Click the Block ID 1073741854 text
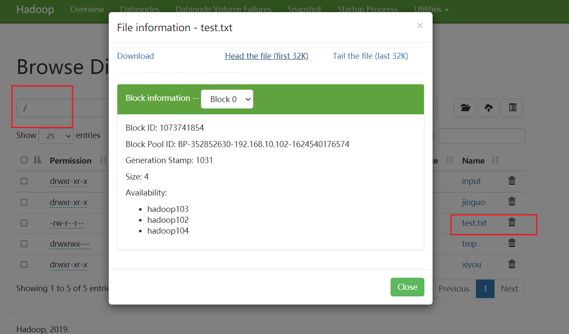Viewport: 569px width, 334px height. [x=165, y=128]
